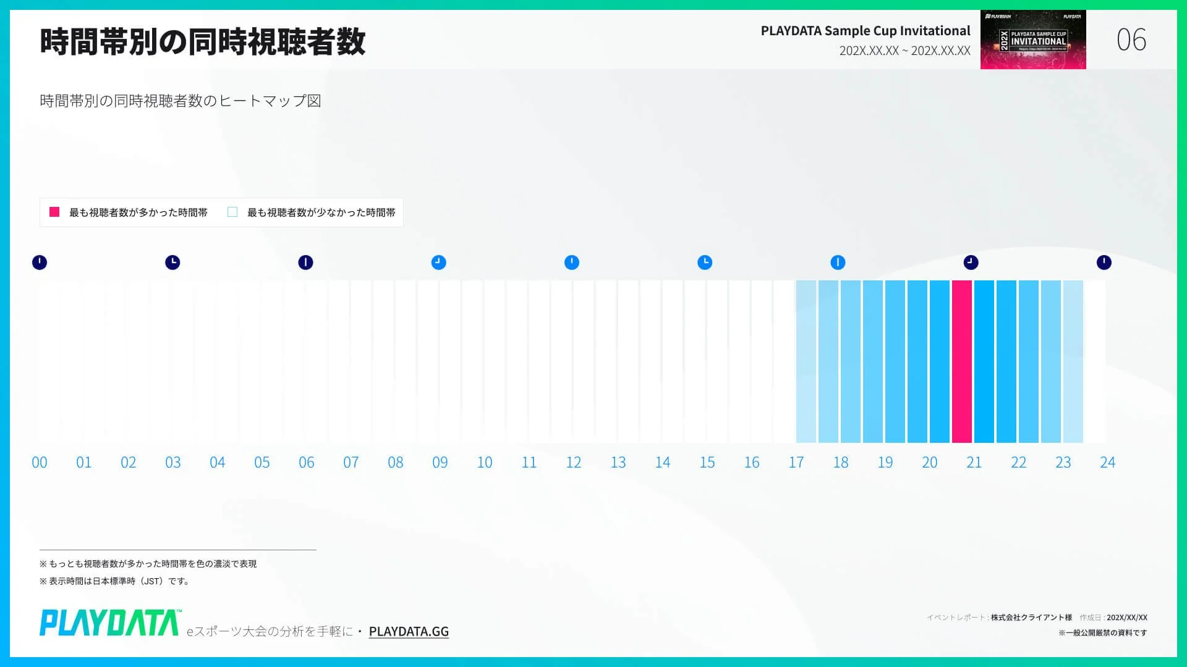Click the hour label 09
The image size is (1187, 667).
click(440, 463)
